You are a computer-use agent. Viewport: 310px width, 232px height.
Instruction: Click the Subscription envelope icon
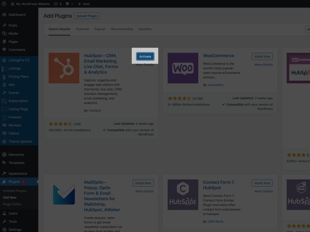pyautogui.click(x=4, y=101)
